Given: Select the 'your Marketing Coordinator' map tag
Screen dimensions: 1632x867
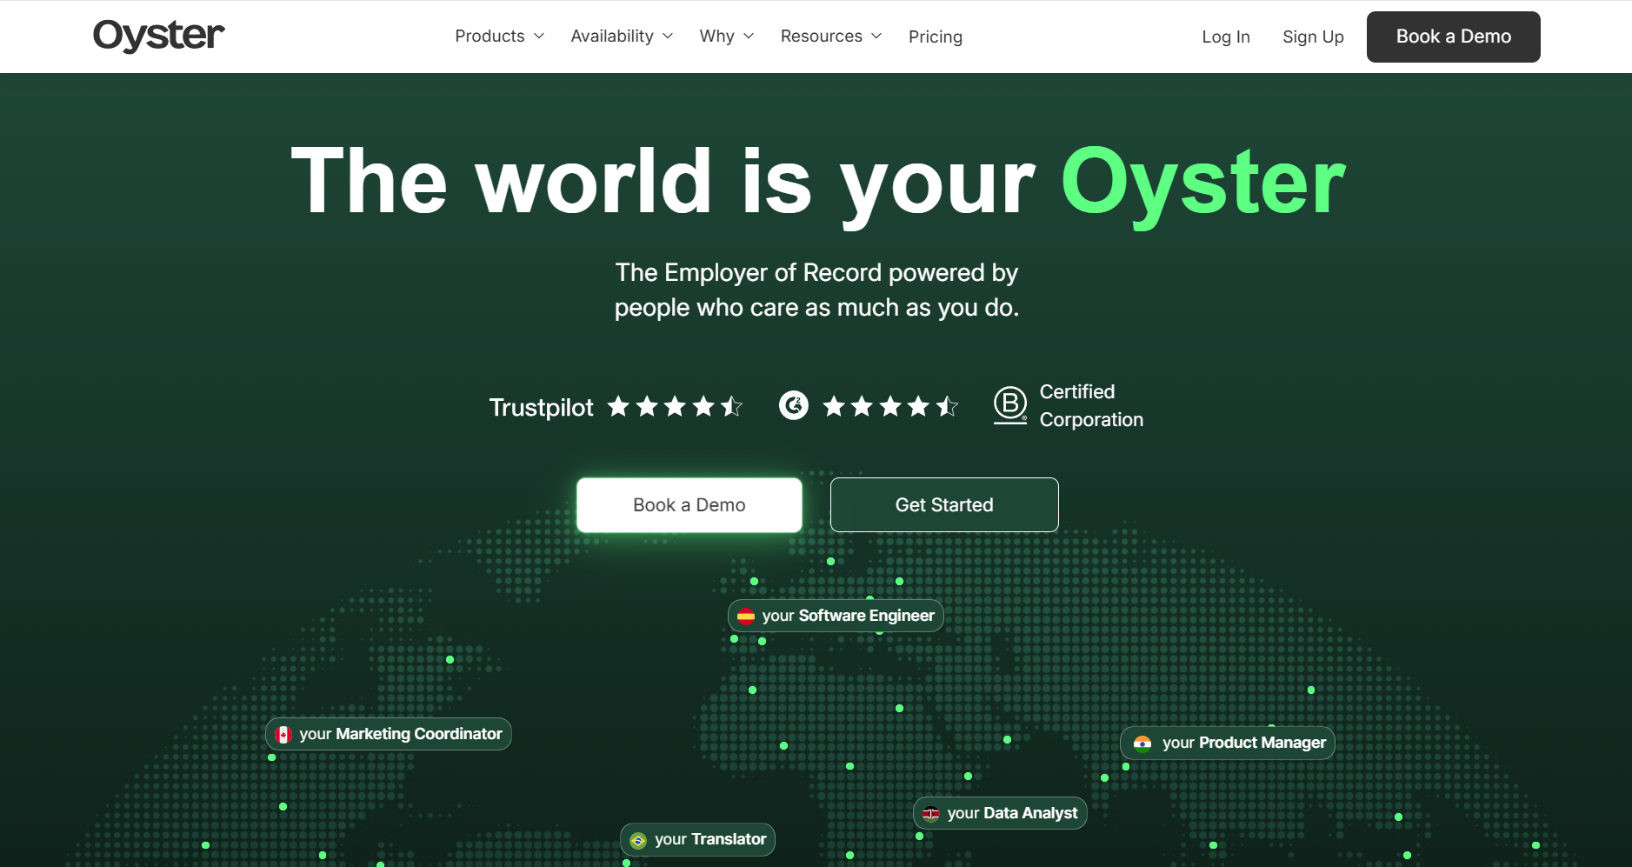Looking at the screenshot, I should coord(389,734).
